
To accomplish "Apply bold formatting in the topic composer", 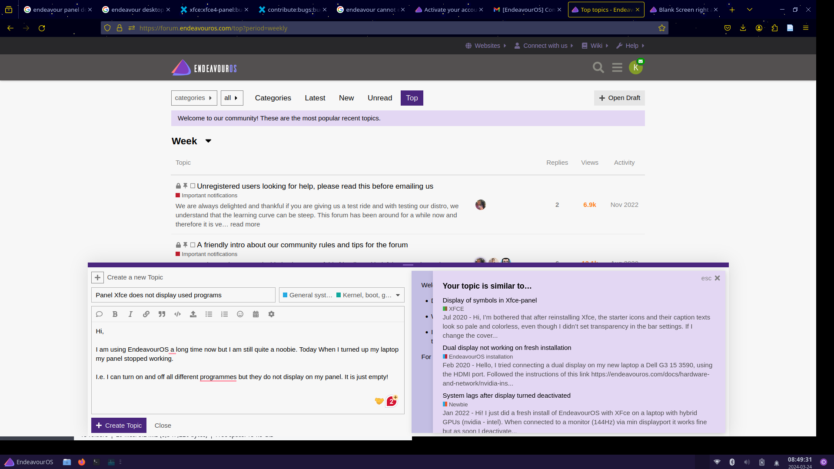I will click(115, 314).
